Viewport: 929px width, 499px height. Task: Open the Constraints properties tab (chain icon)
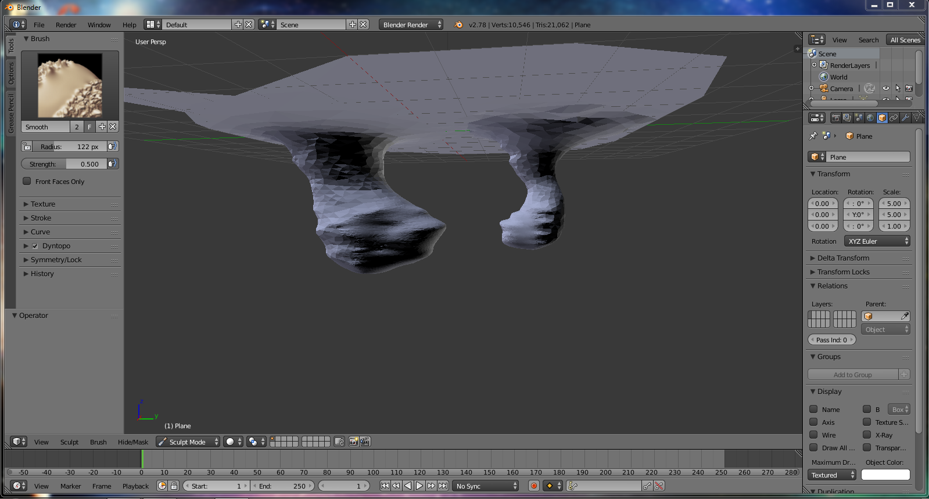pyautogui.click(x=894, y=118)
